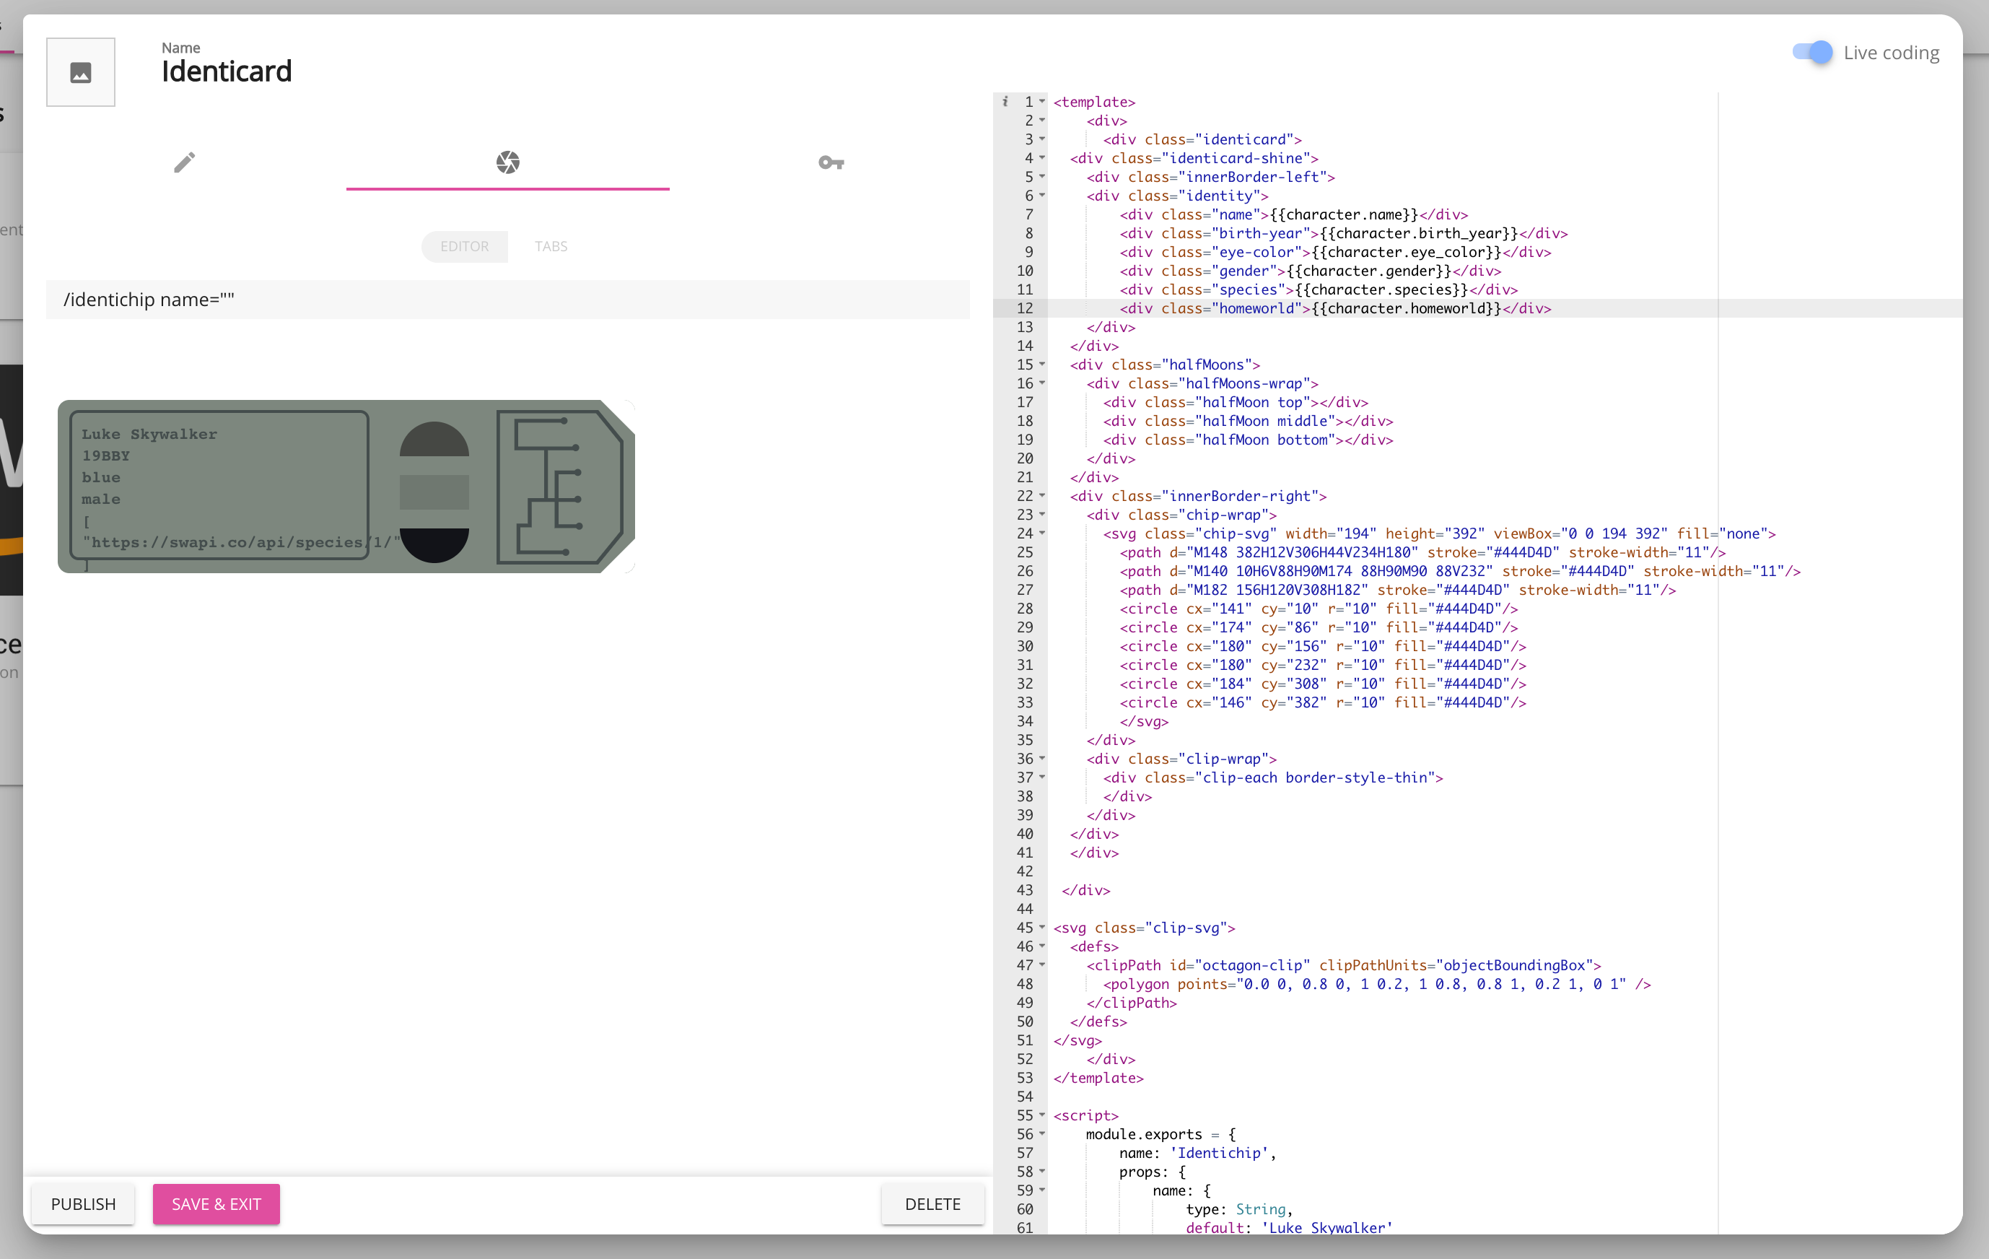Open the pencil edit tab
The width and height of the screenshot is (1989, 1259).
184,162
